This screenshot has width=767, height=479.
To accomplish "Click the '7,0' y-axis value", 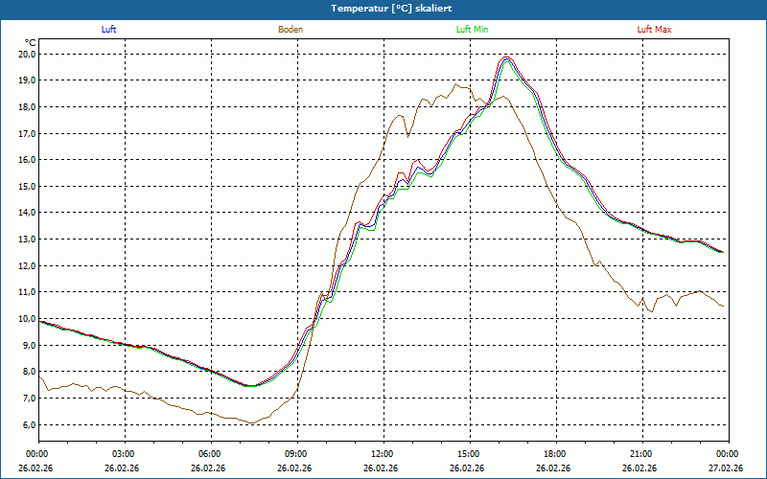I will click(29, 398).
